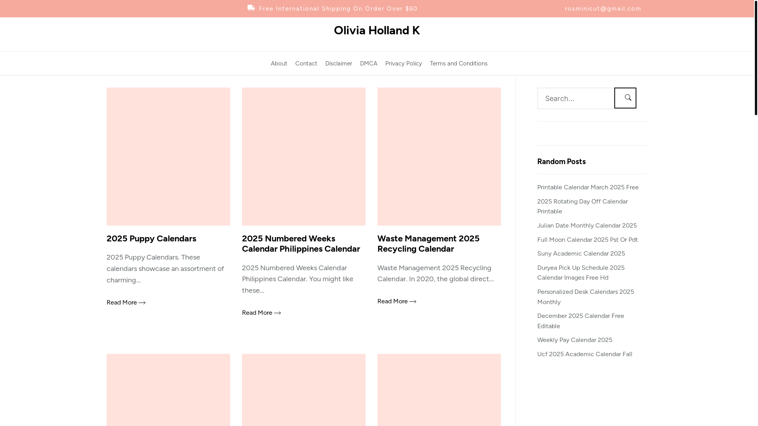758x426 pixels.
Task: Click the shipping truck icon in top banner
Action: click(x=251, y=8)
